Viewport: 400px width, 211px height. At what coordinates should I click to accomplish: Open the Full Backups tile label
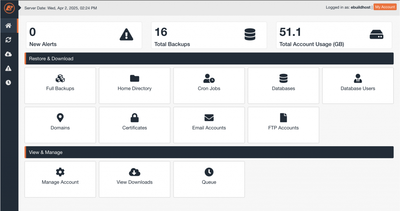[x=60, y=89]
